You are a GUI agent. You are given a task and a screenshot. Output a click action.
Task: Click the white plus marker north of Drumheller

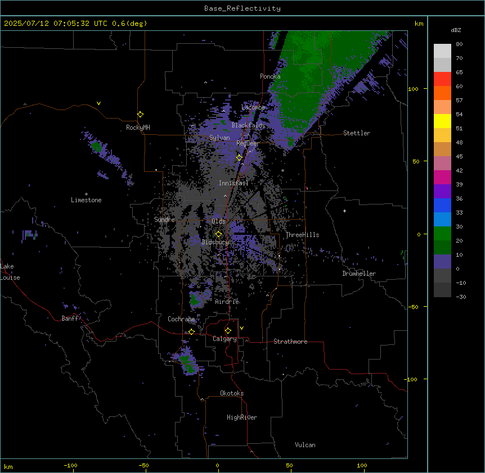344,211
